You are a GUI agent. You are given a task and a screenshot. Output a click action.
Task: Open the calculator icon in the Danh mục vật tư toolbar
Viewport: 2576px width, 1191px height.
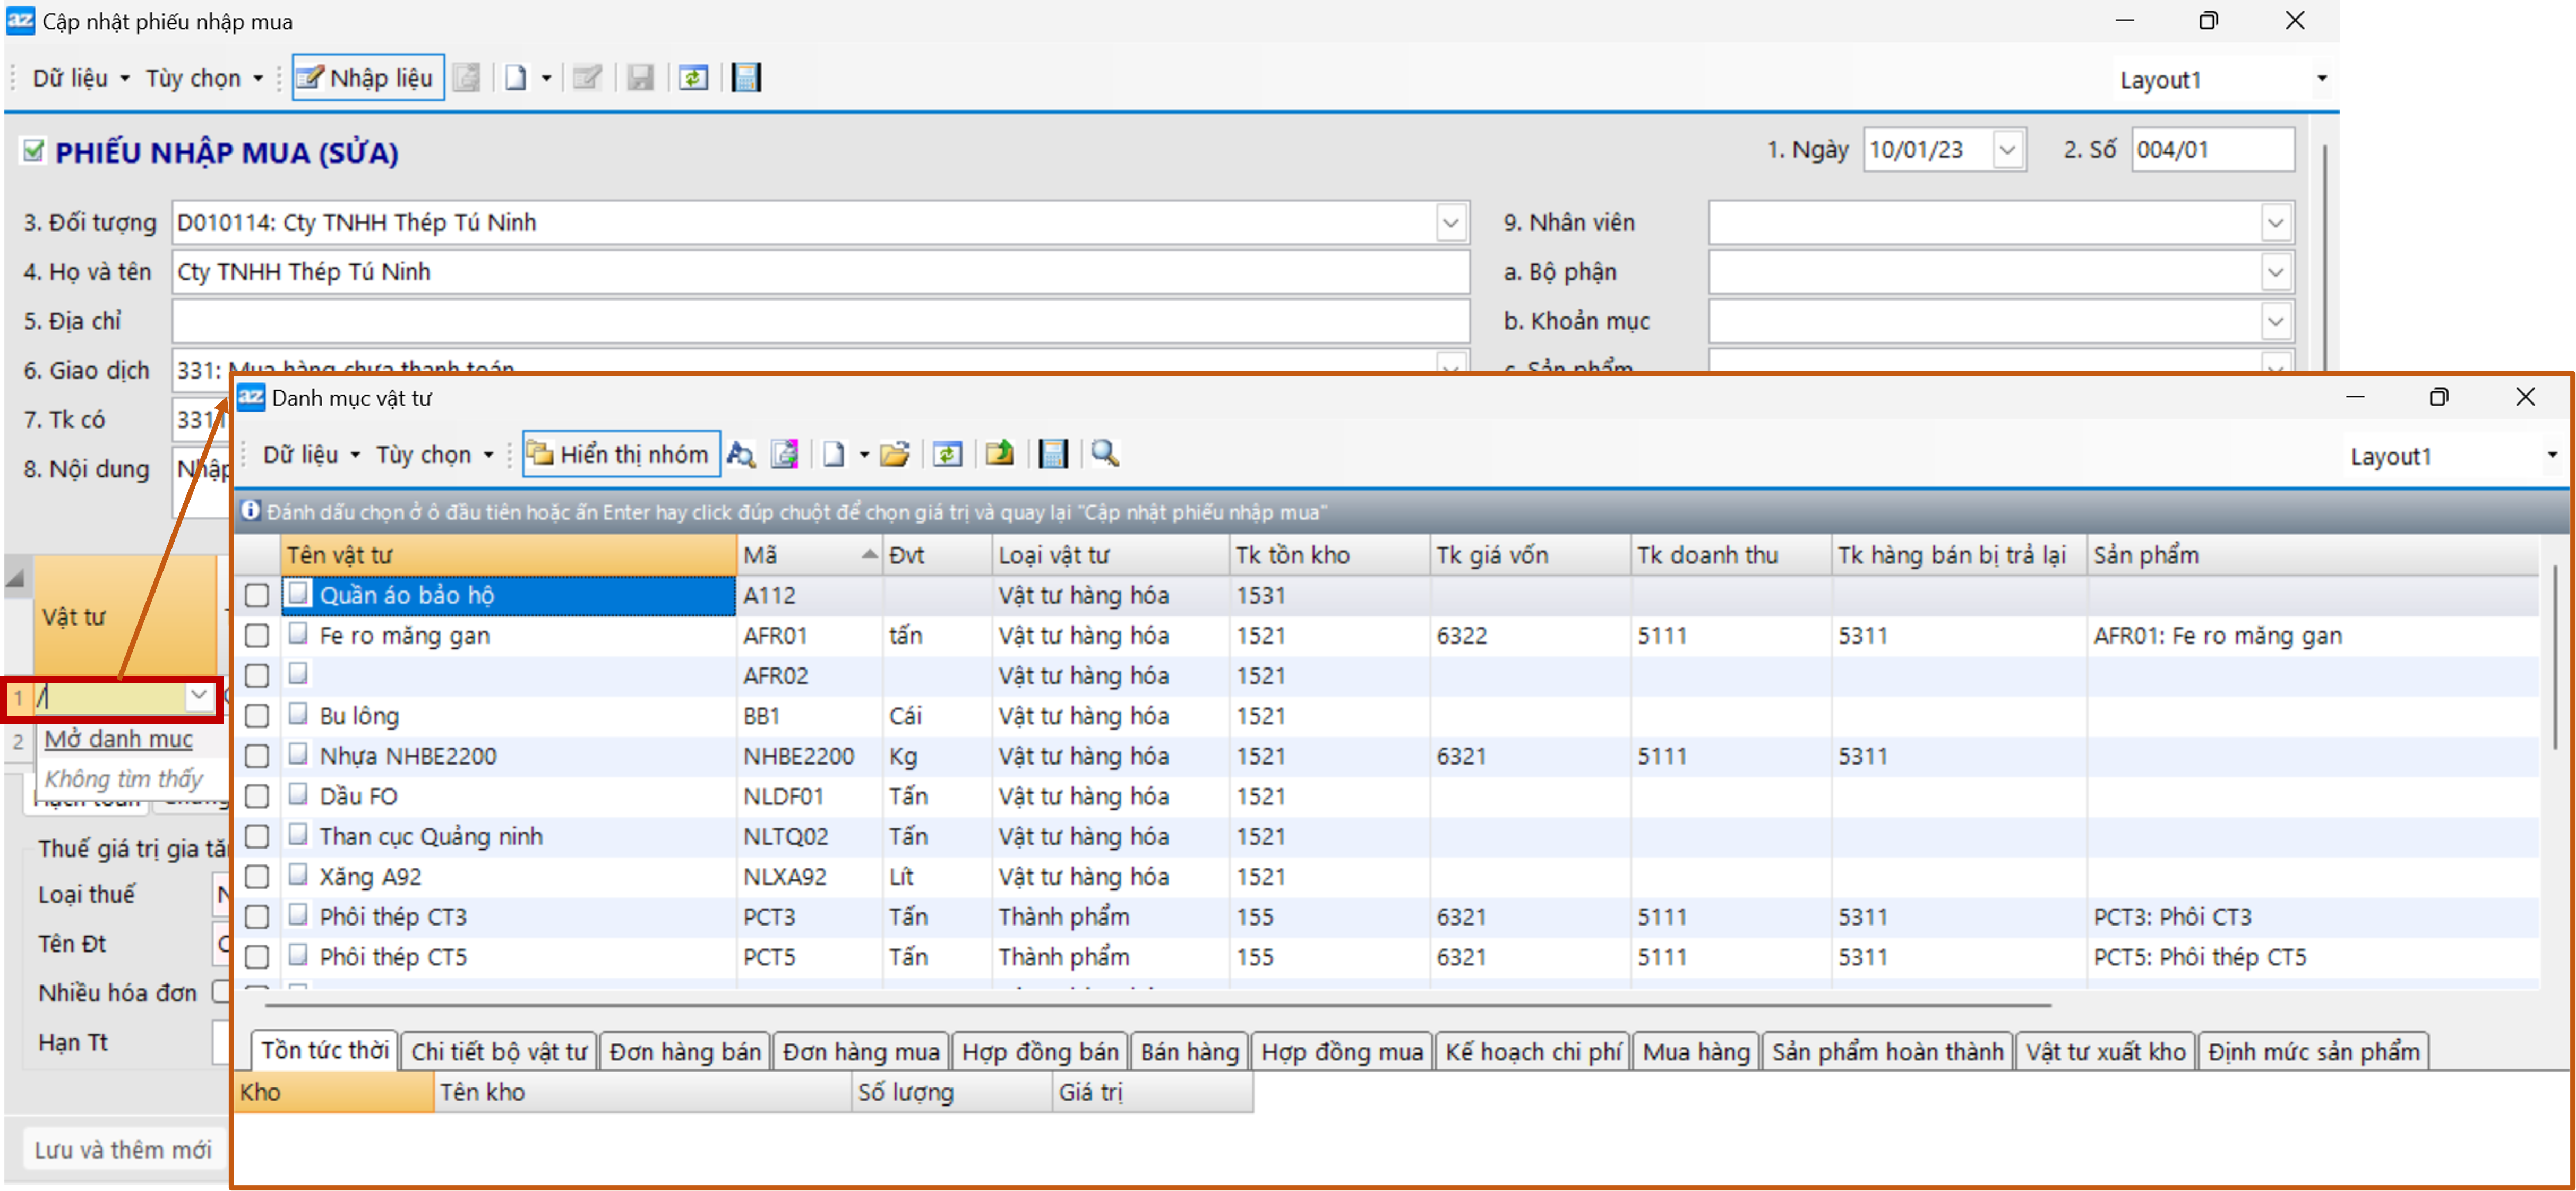click(1053, 455)
